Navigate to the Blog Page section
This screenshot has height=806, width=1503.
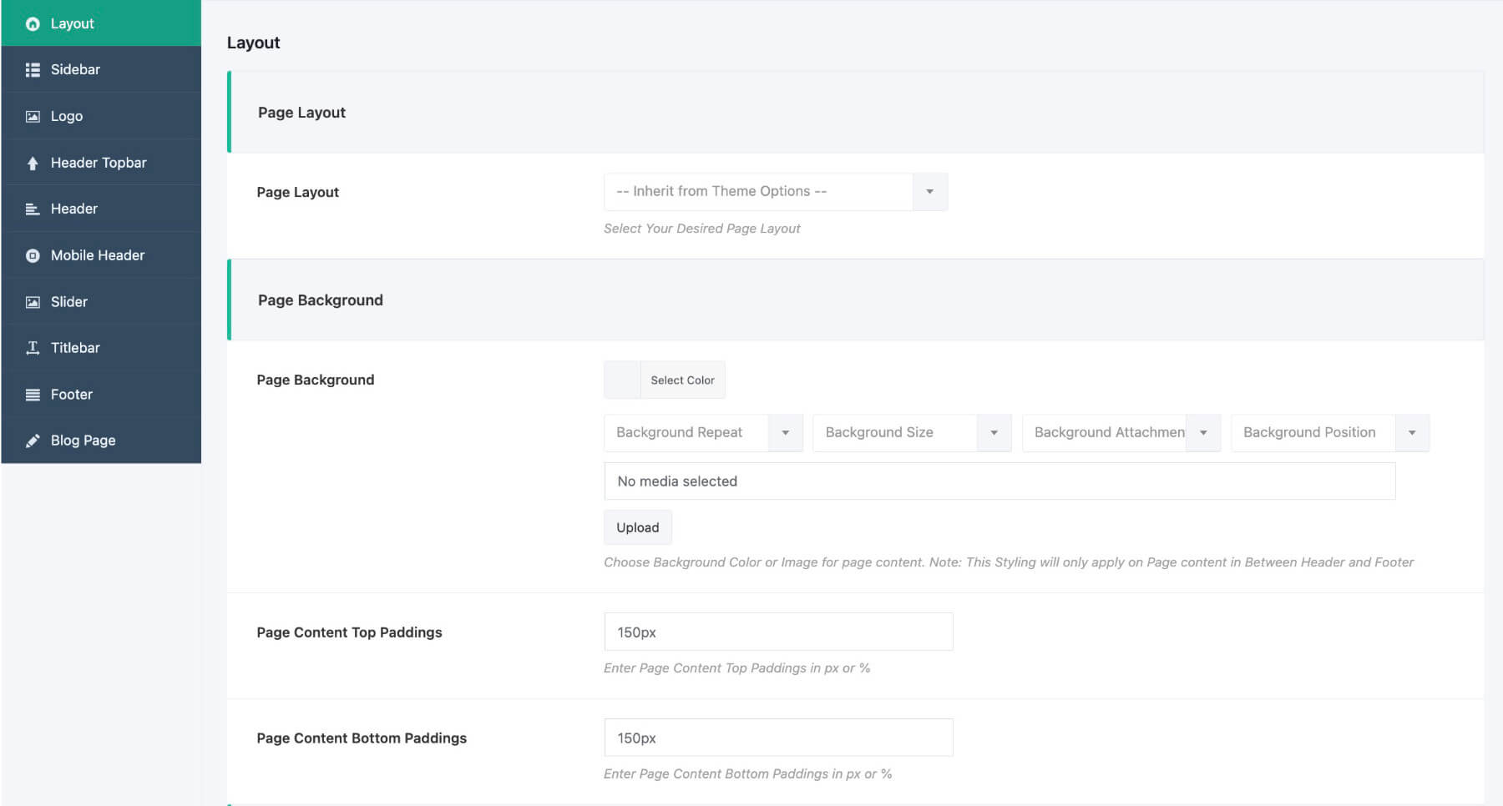83,440
